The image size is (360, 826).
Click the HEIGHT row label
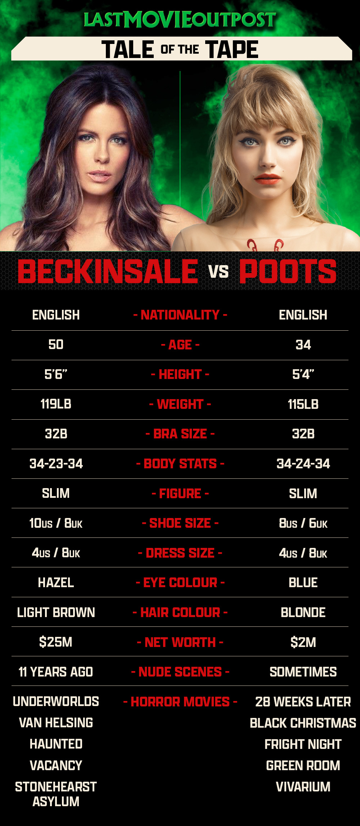[x=180, y=375]
